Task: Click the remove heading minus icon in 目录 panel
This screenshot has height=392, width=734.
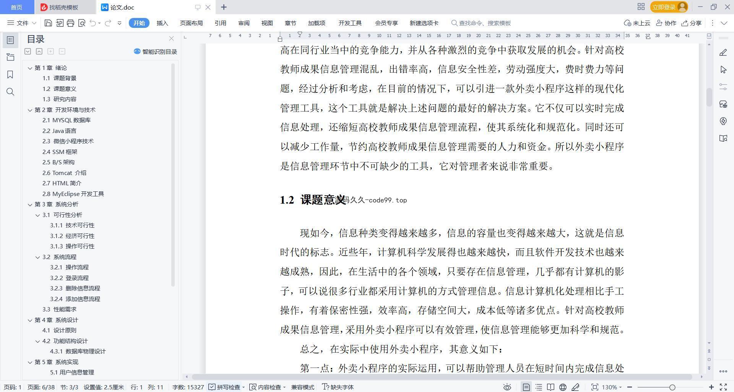Action: pyautogui.click(x=62, y=51)
